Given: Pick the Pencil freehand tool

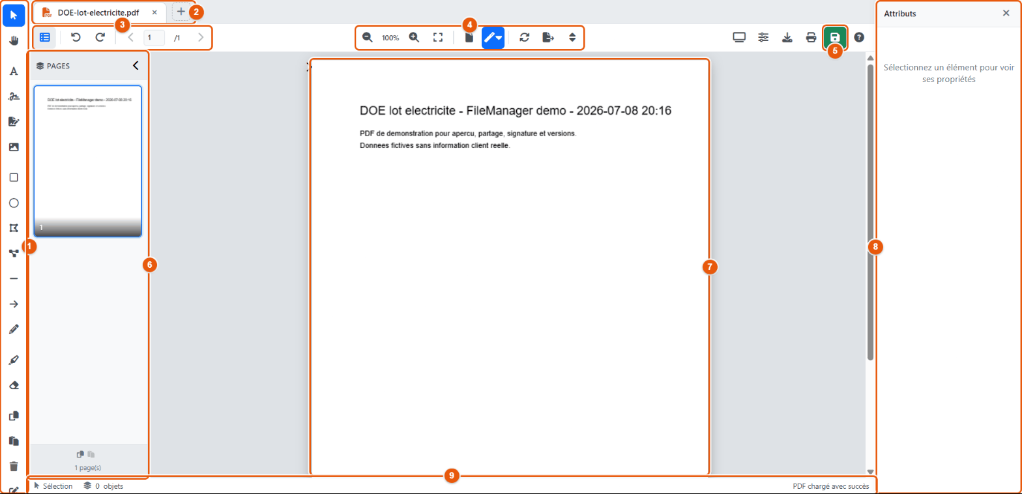Looking at the screenshot, I should pyautogui.click(x=14, y=329).
